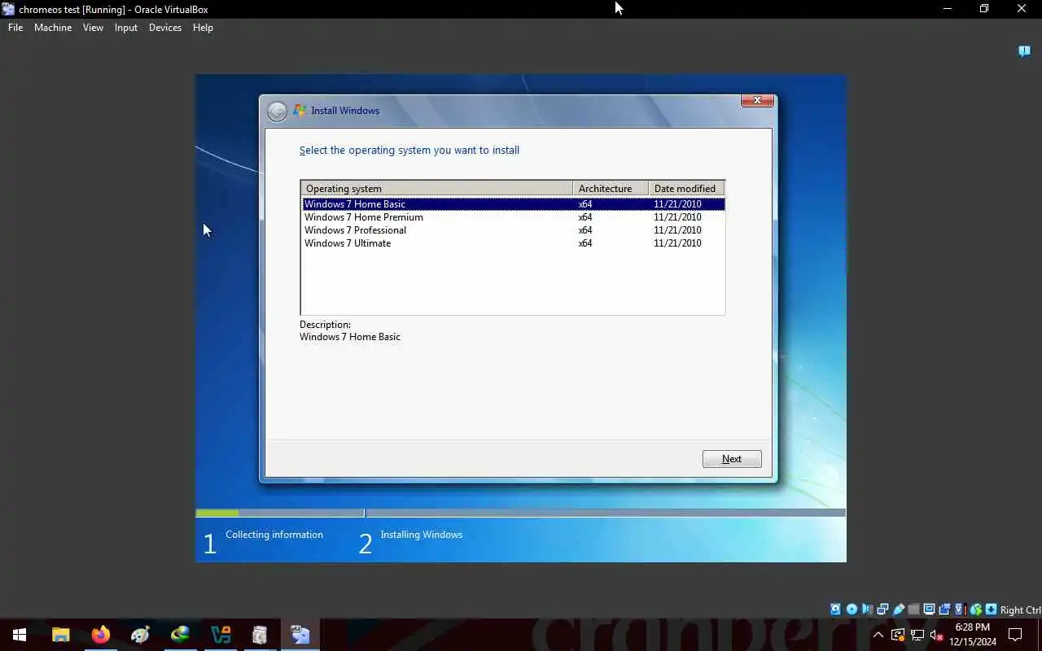
Task: Open the VS taskbar application icon
Action: click(220, 635)
